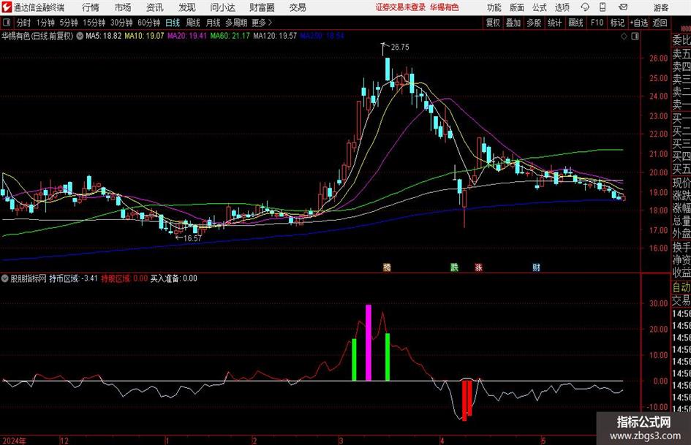Click the blue 财 marker icon
This screenshot has width=691, height=445.
pyautogui.click(x=536, y=267)
